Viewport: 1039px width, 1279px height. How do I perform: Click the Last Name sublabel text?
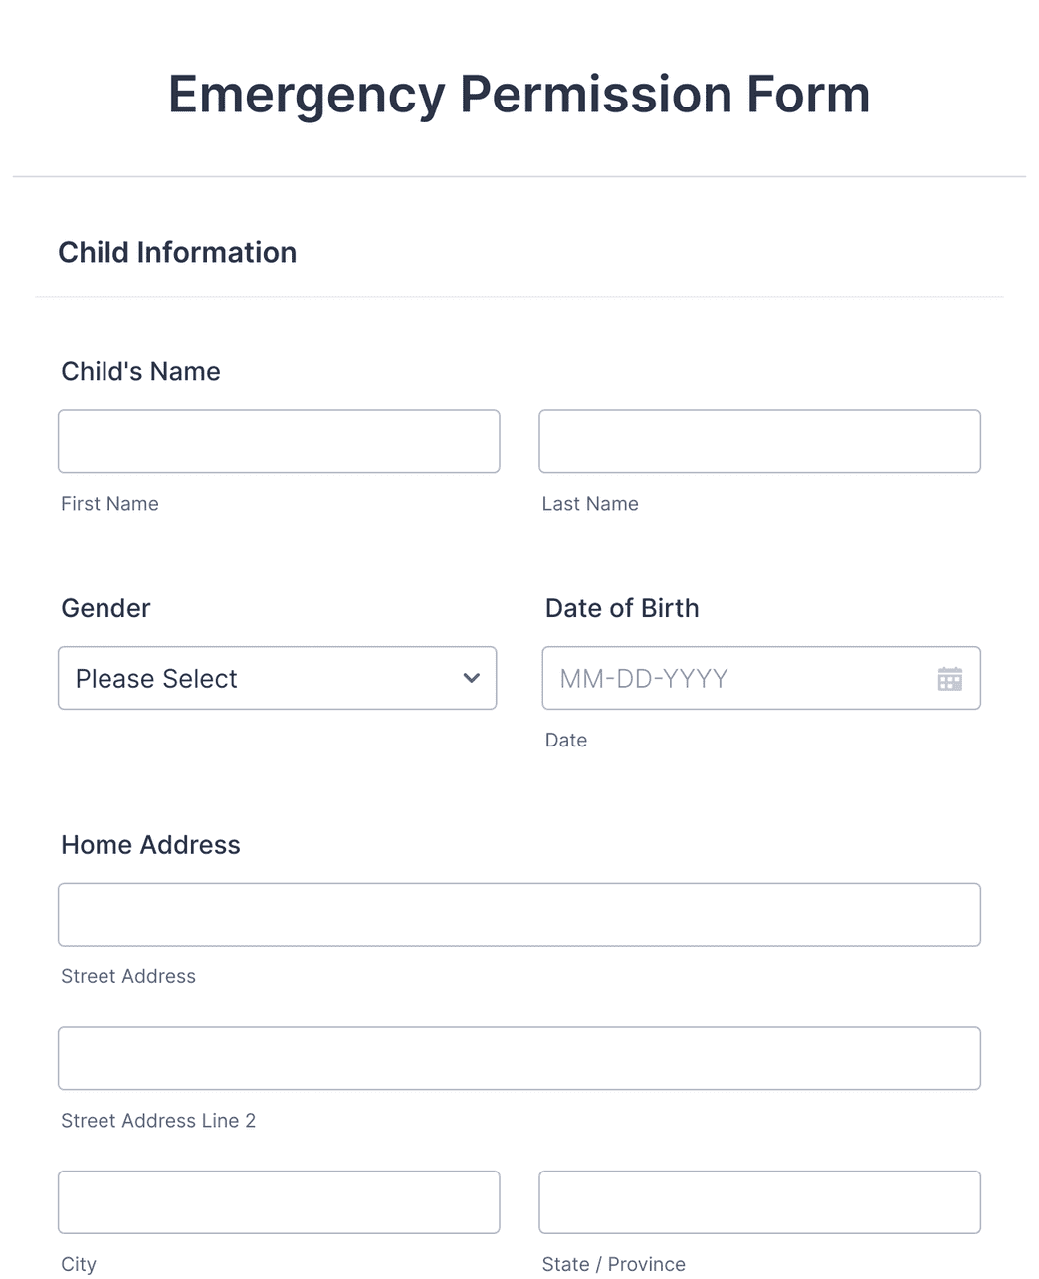click(x=590, y=503)
